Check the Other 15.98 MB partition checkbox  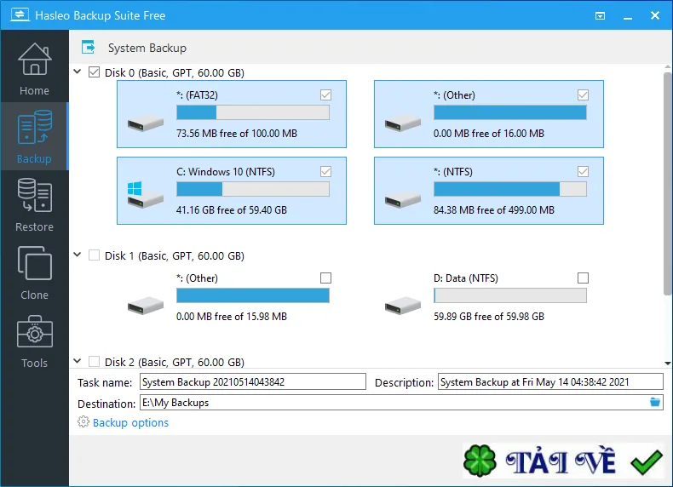click(325, 278)
